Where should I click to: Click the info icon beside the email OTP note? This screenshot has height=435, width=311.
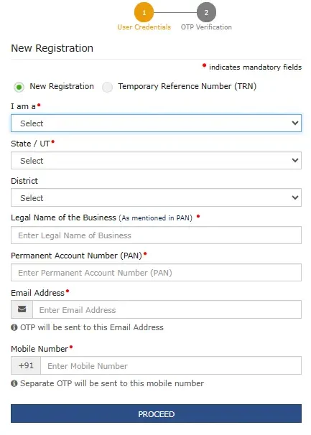[14, 327]
